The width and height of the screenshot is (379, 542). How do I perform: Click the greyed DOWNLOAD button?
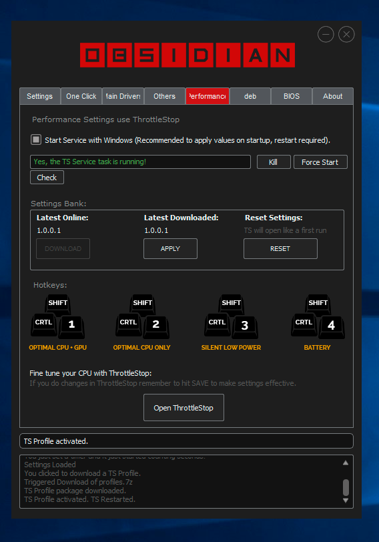click(x=63, y=248)
